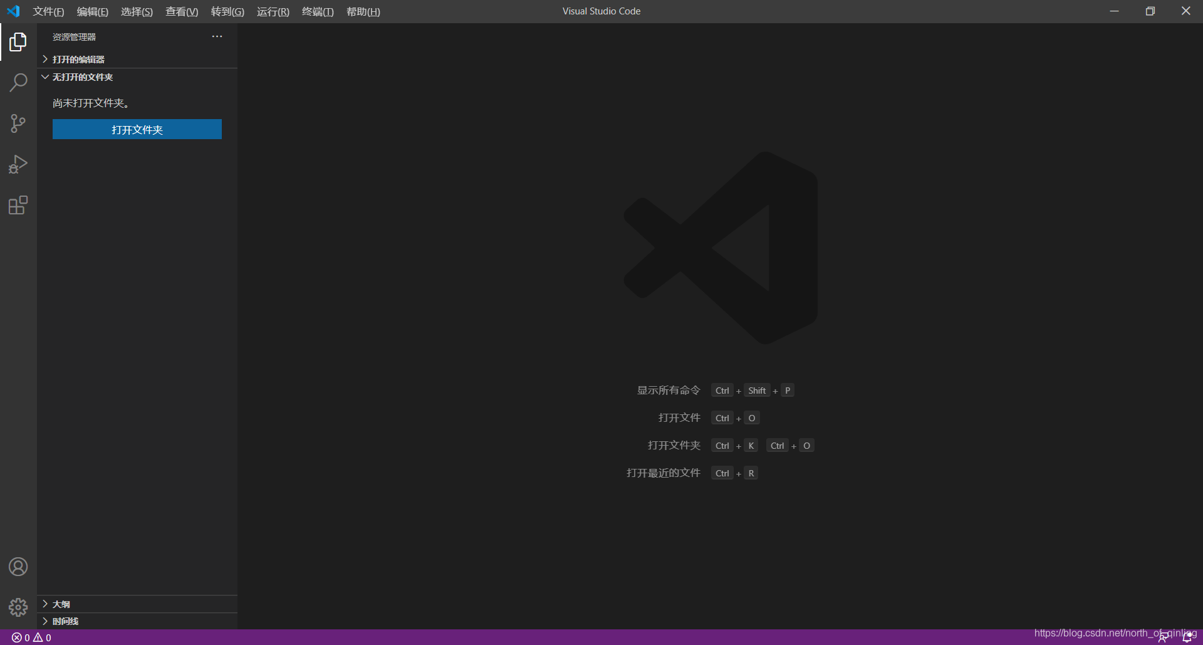Open the 查看(V) menu
This screenshot has width=1203, height=645.
182,11
